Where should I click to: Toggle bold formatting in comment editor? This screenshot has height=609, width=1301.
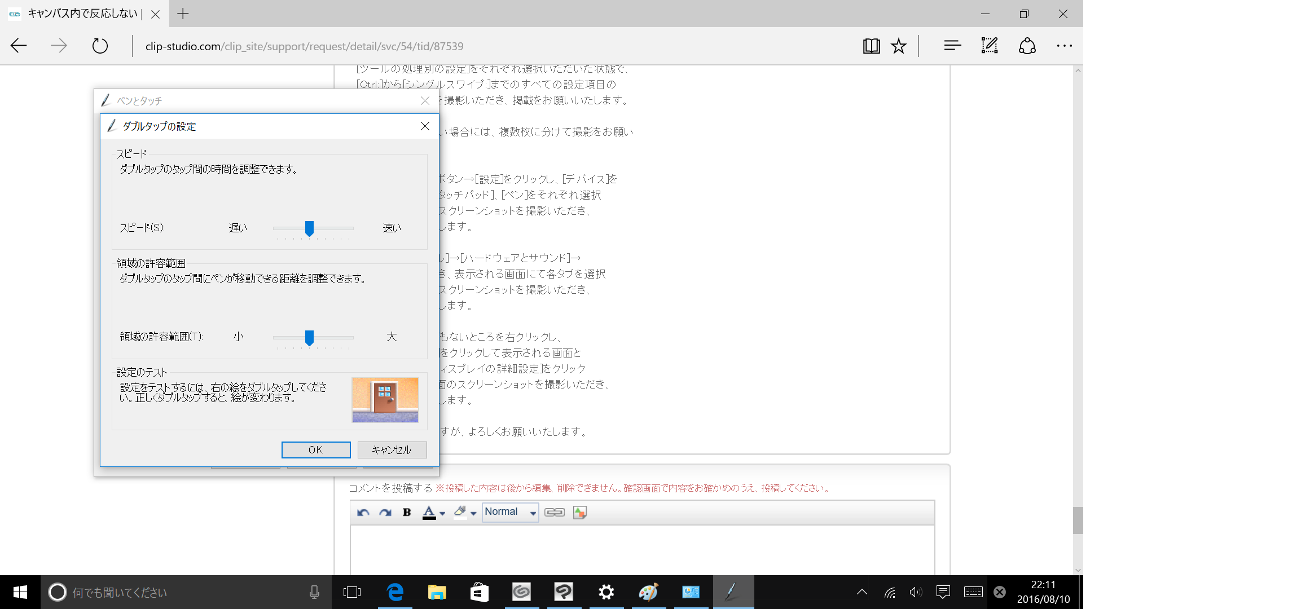[x=407, y=512]
